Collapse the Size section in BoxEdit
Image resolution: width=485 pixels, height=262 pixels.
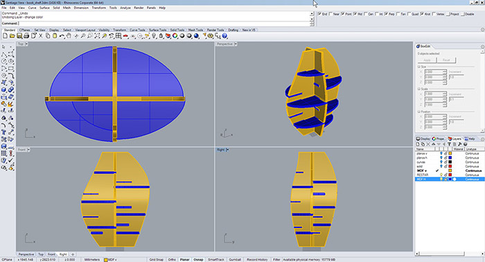(x=419, y=67)
